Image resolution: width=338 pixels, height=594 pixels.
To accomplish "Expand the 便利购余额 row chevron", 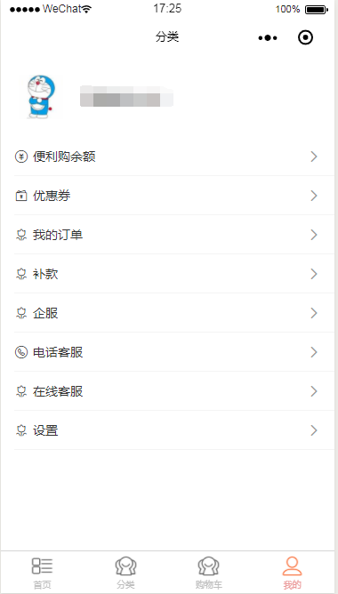I will [x=314, y=157].
